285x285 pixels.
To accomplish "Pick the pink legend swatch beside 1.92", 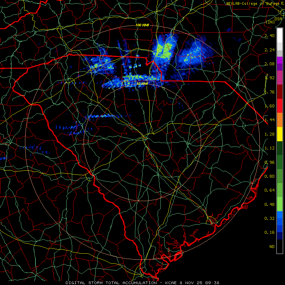I will (280, 78).
